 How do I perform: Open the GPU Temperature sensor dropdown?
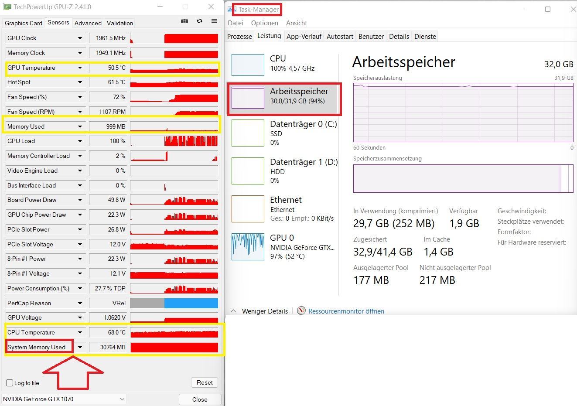[80, 68]
